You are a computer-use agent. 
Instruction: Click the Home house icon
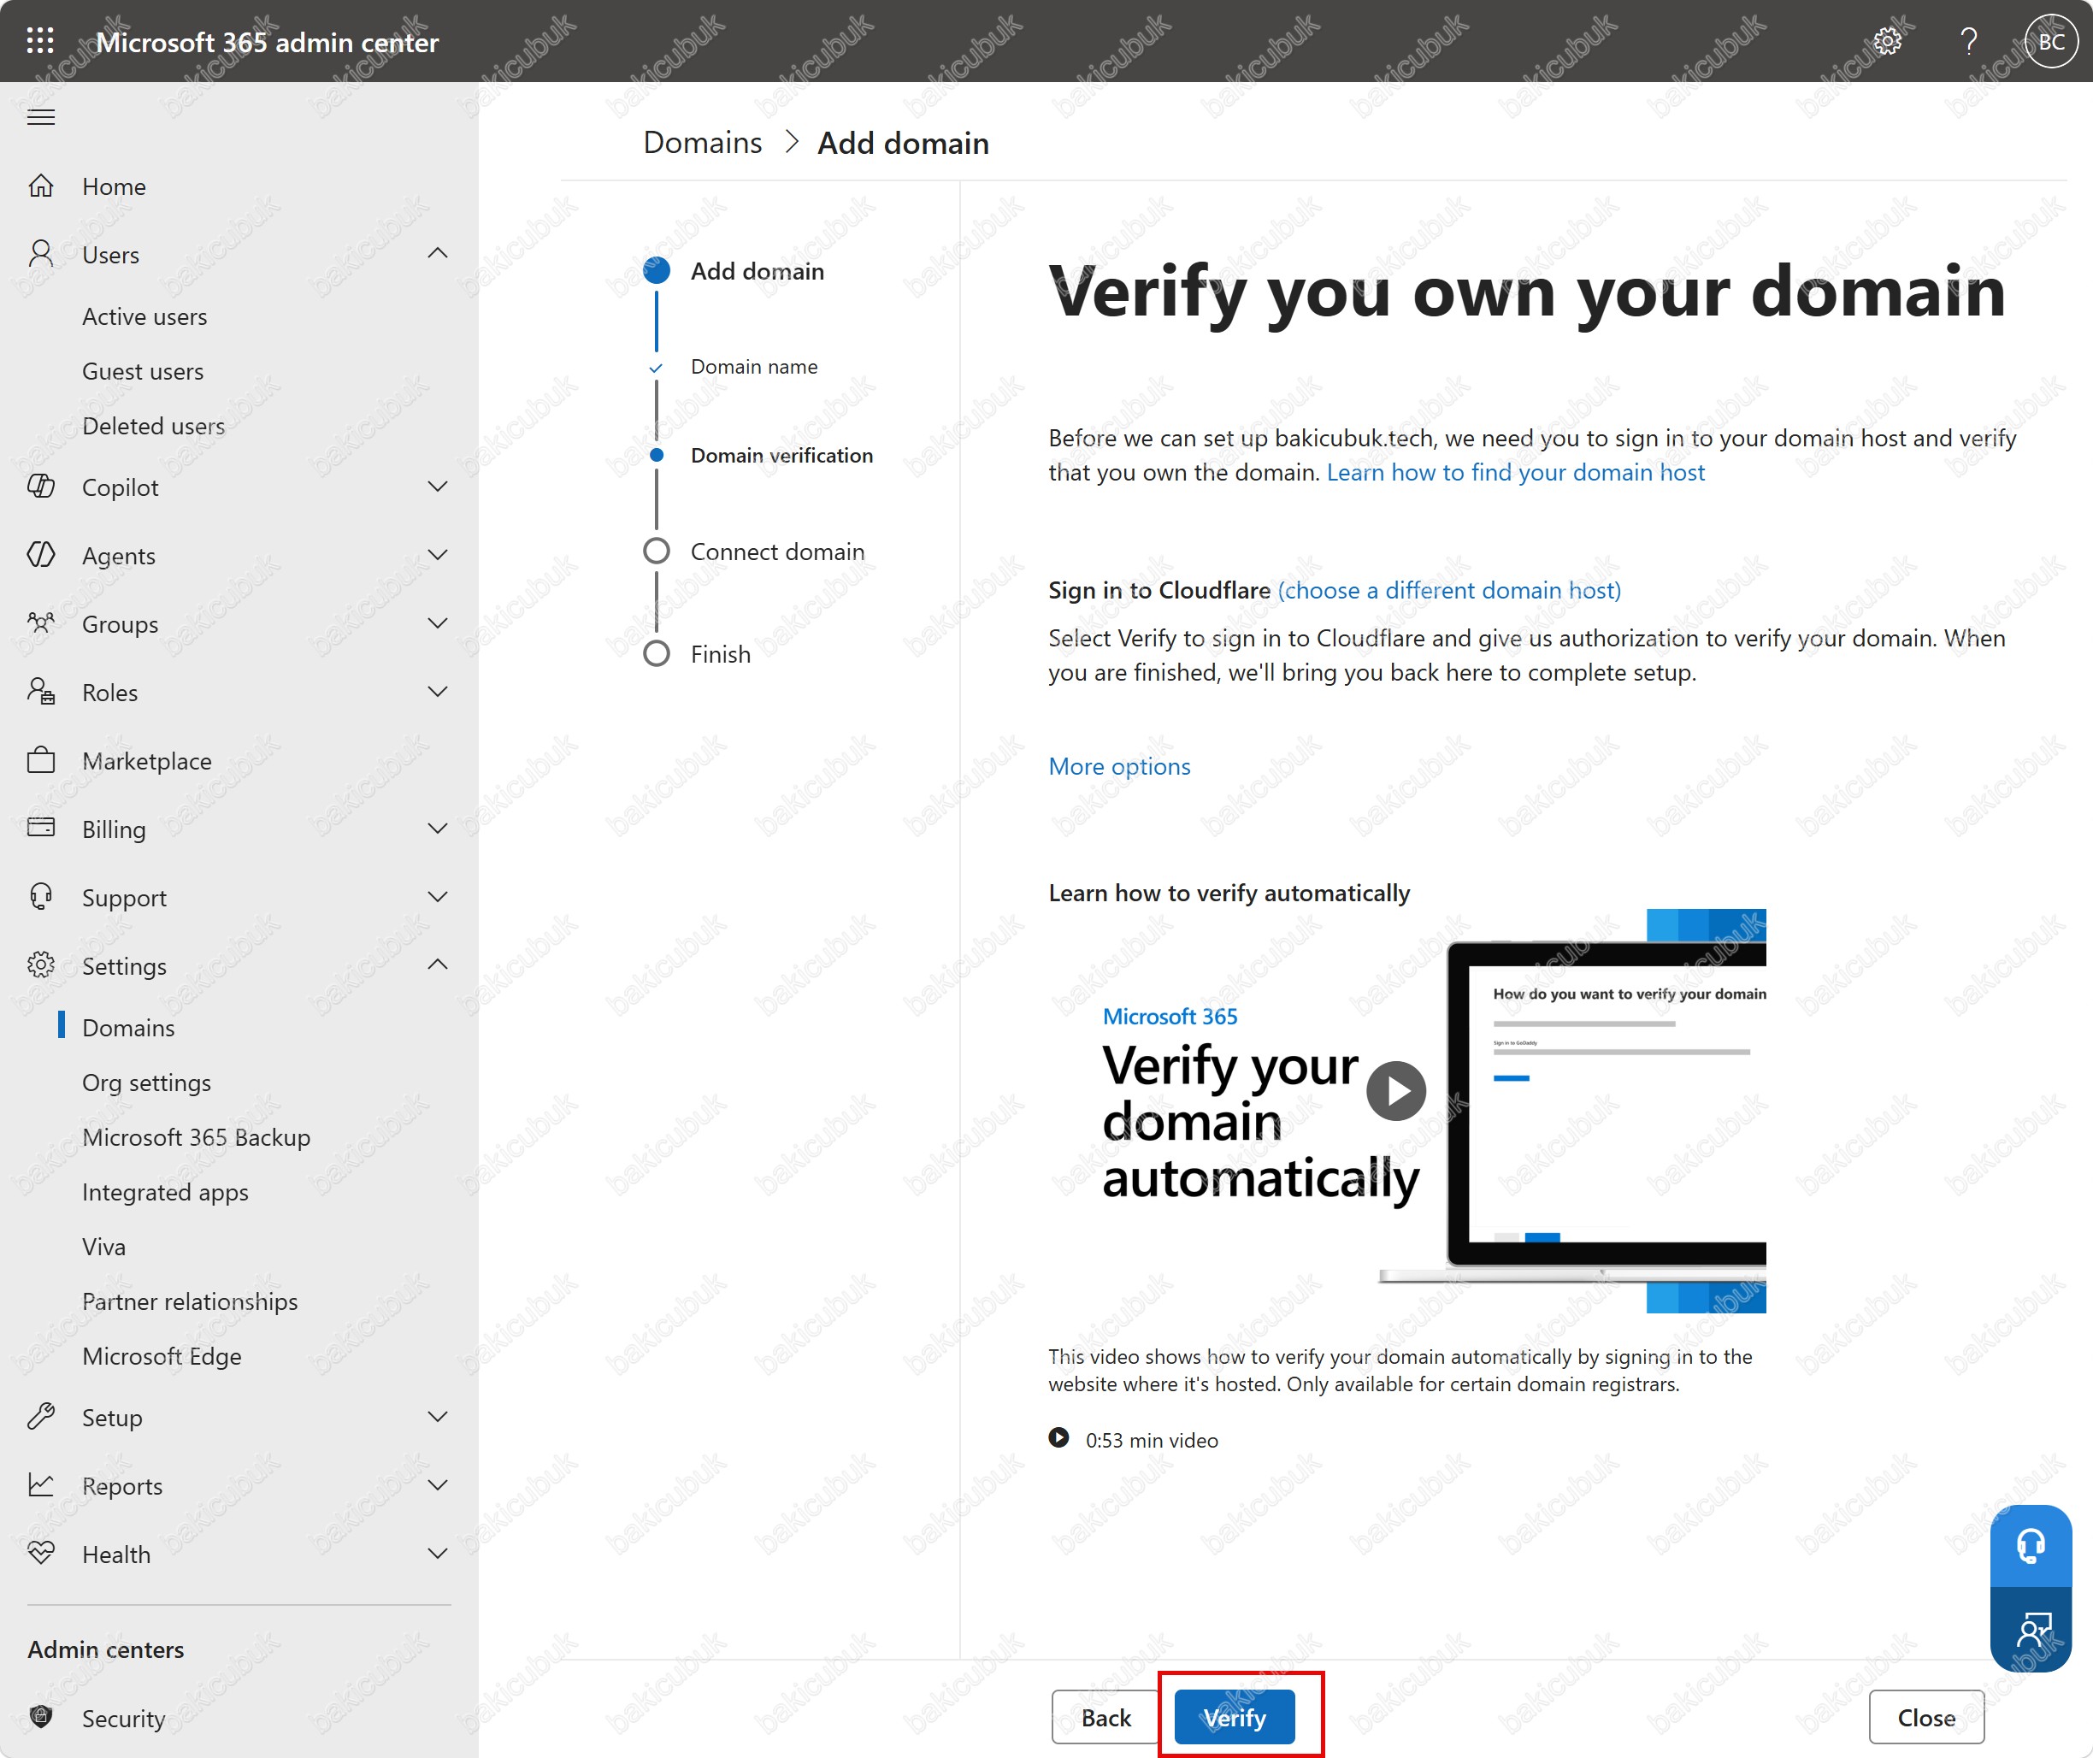tap(41, 186)
